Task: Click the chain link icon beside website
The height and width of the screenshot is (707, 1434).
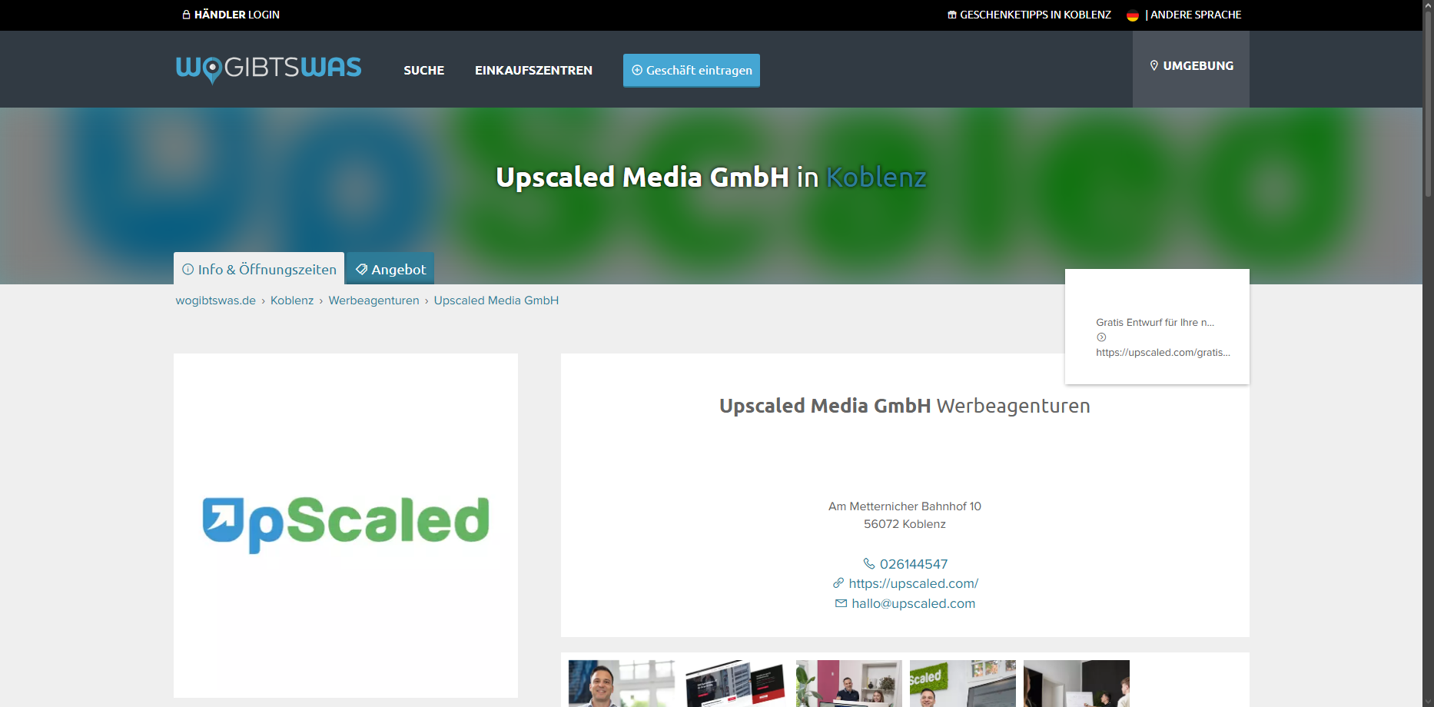Action: (838, 583)
